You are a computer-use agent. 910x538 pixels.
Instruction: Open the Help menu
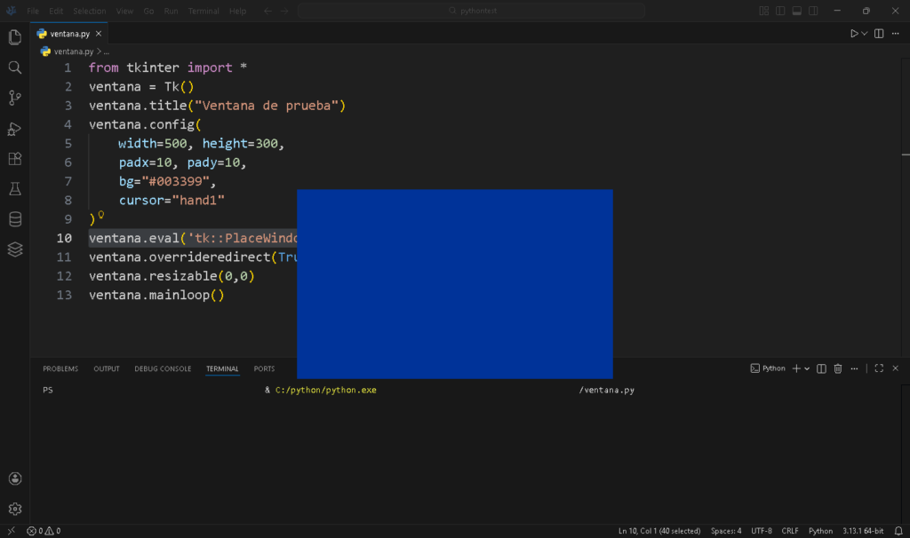coord(237,11)
